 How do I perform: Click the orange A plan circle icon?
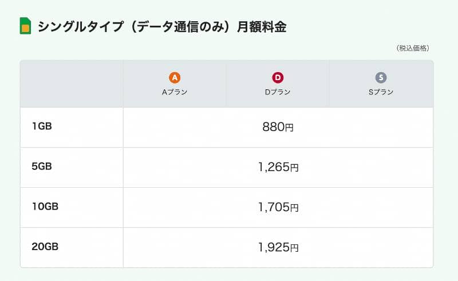click(175, 78)
